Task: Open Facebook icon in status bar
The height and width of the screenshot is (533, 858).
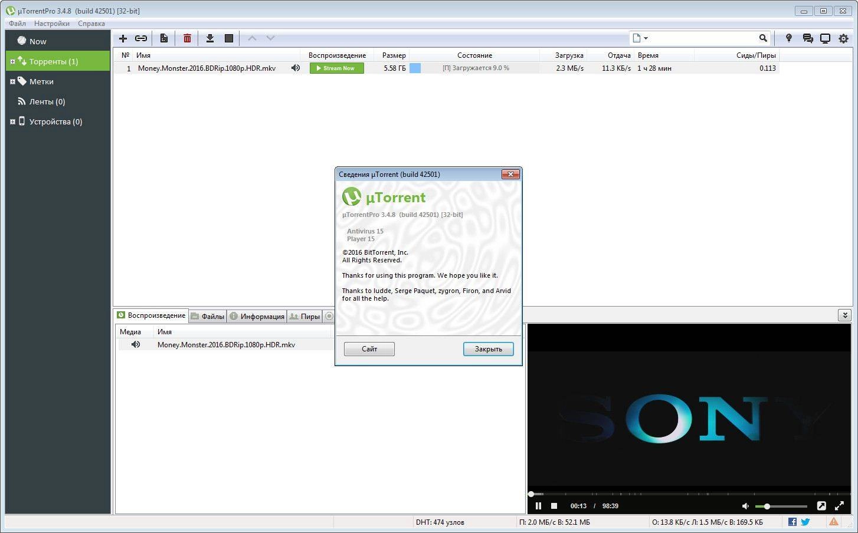Action: (792, 522)
